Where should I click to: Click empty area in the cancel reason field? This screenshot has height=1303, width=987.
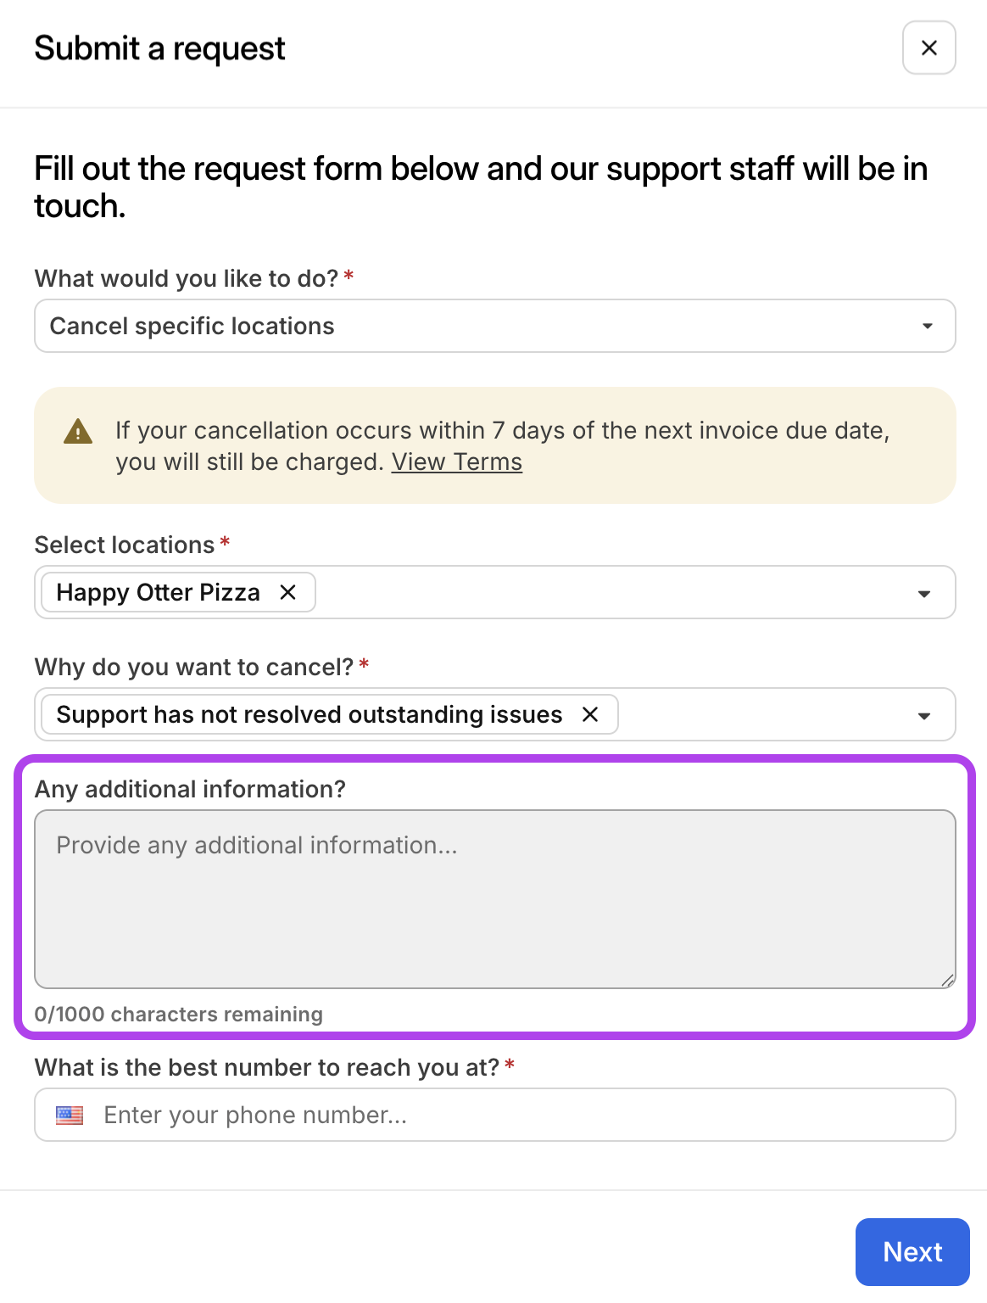pos(763,714)
